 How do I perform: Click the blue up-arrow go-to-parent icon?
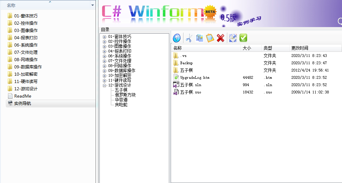click(x=177, y=38)
